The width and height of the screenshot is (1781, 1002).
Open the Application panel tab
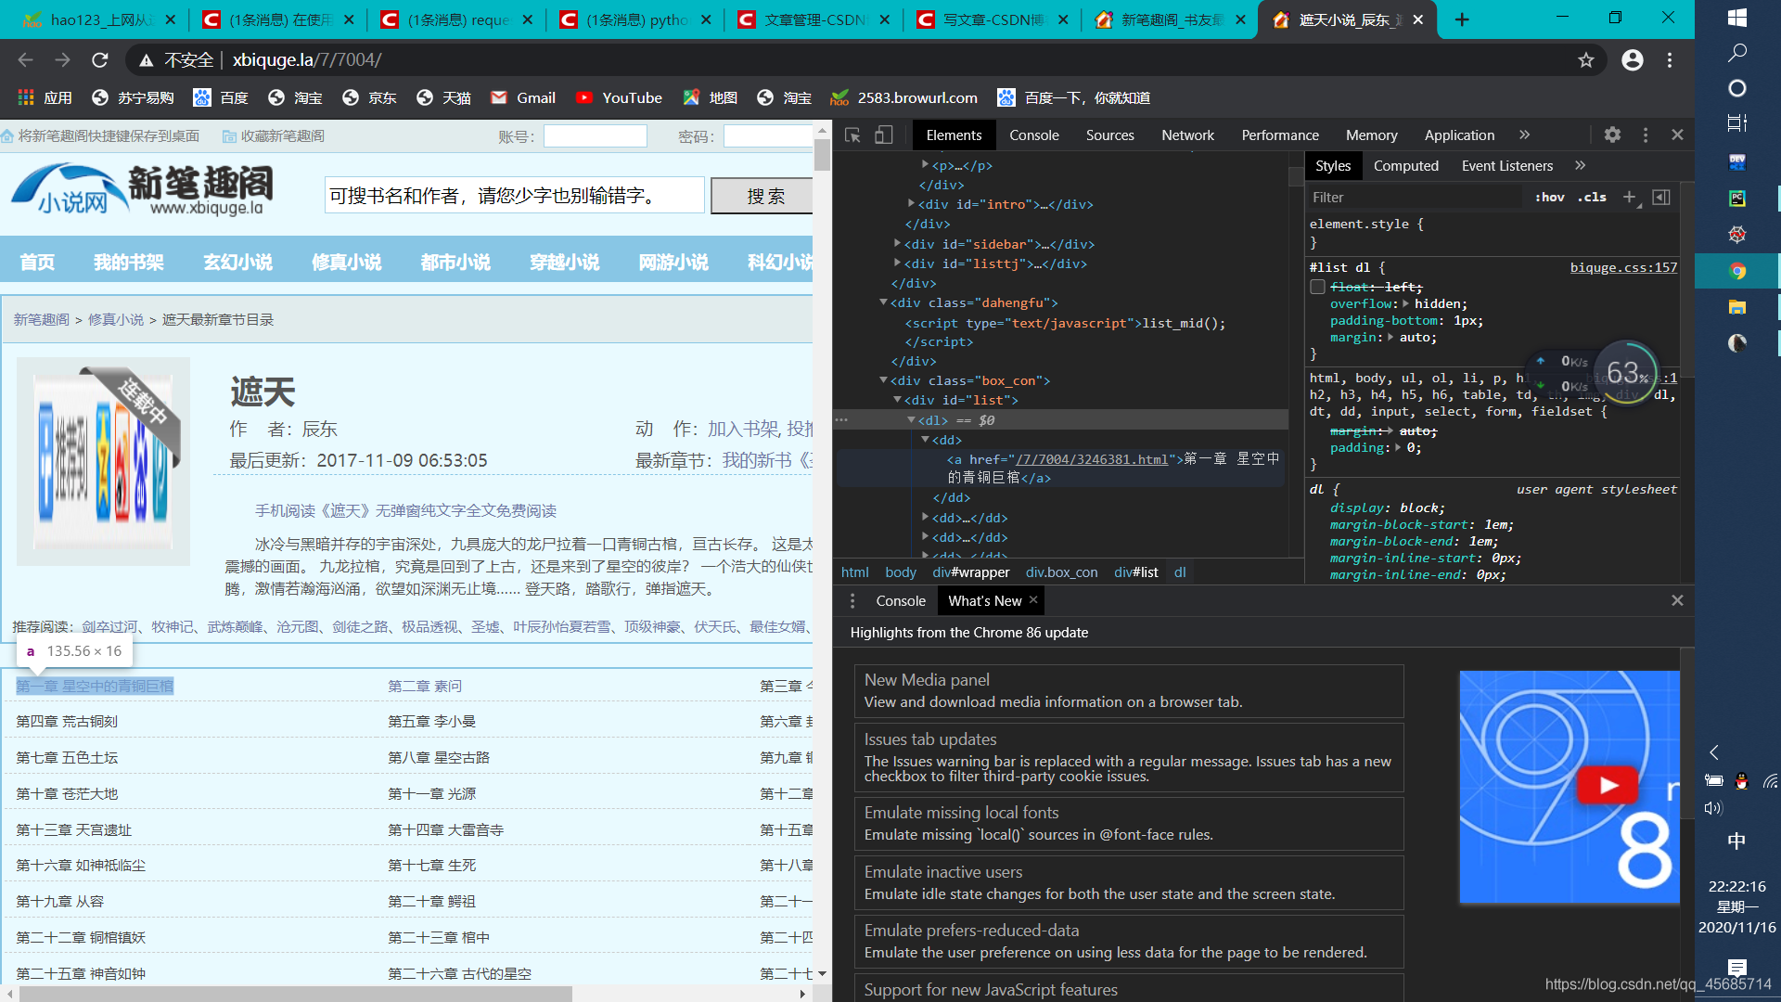coord(1459,135)
